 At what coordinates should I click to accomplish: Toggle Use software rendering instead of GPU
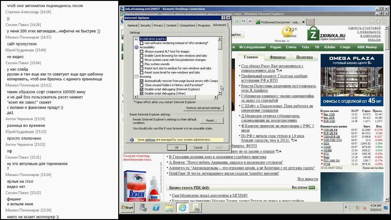click(141, 43)
